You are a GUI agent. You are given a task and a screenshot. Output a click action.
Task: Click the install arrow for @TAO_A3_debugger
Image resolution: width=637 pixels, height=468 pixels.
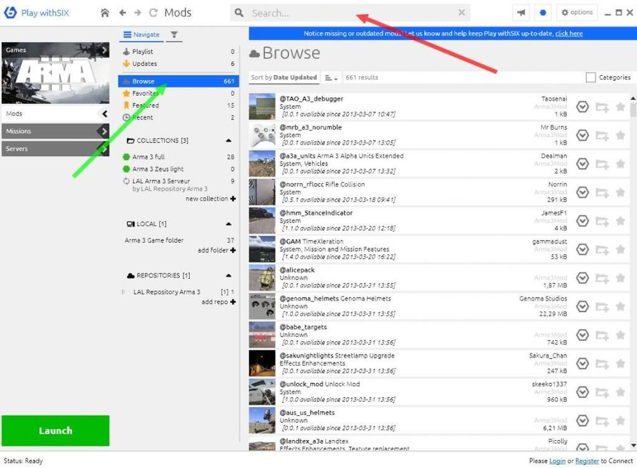(583, 107)
